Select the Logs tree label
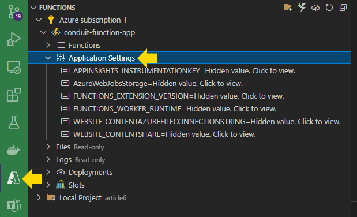 tap(64, 160)
